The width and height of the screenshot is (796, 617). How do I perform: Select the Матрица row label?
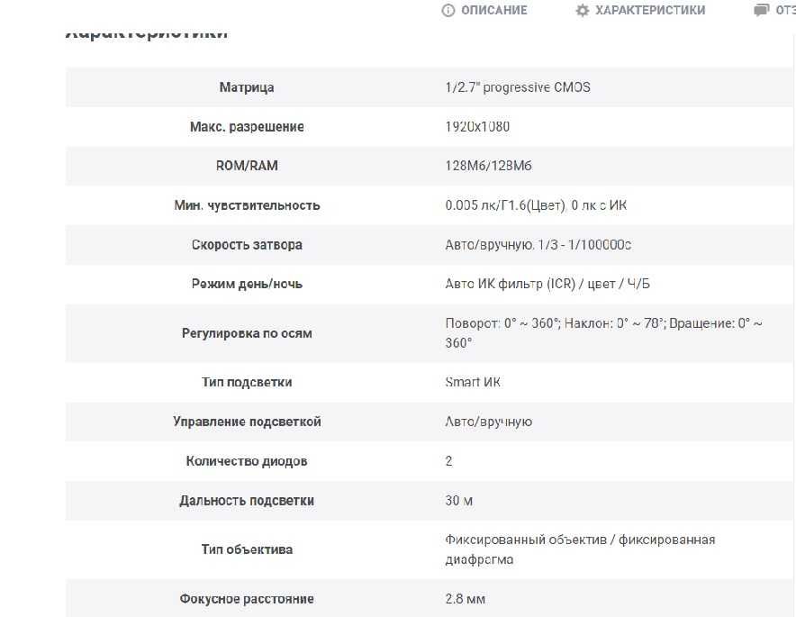coord(247,87)
